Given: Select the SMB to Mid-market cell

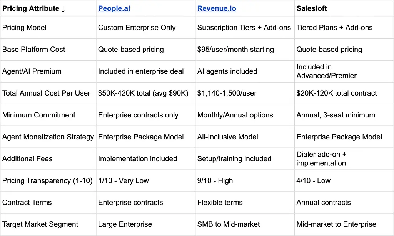Looking at the screenshot, I should 229,224.
